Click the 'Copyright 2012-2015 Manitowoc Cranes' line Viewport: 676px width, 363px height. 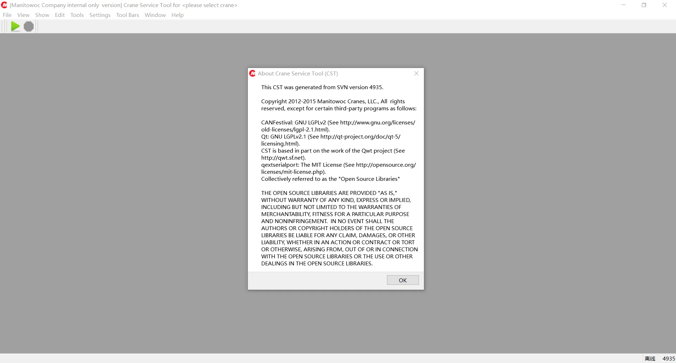click(x=333, y=101)
